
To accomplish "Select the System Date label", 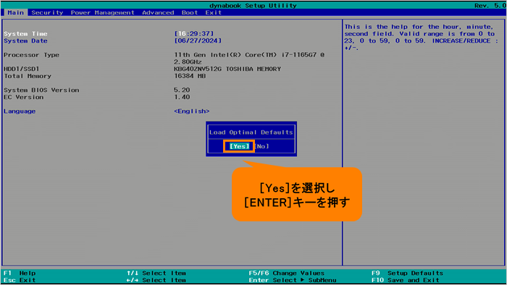I will click(25, 41).
